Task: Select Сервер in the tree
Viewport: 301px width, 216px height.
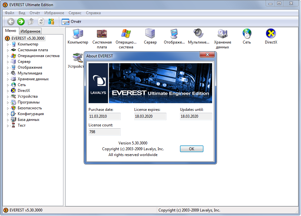Action: (24, 62)
